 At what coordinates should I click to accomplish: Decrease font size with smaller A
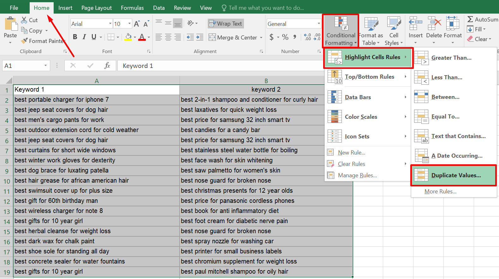146,24
